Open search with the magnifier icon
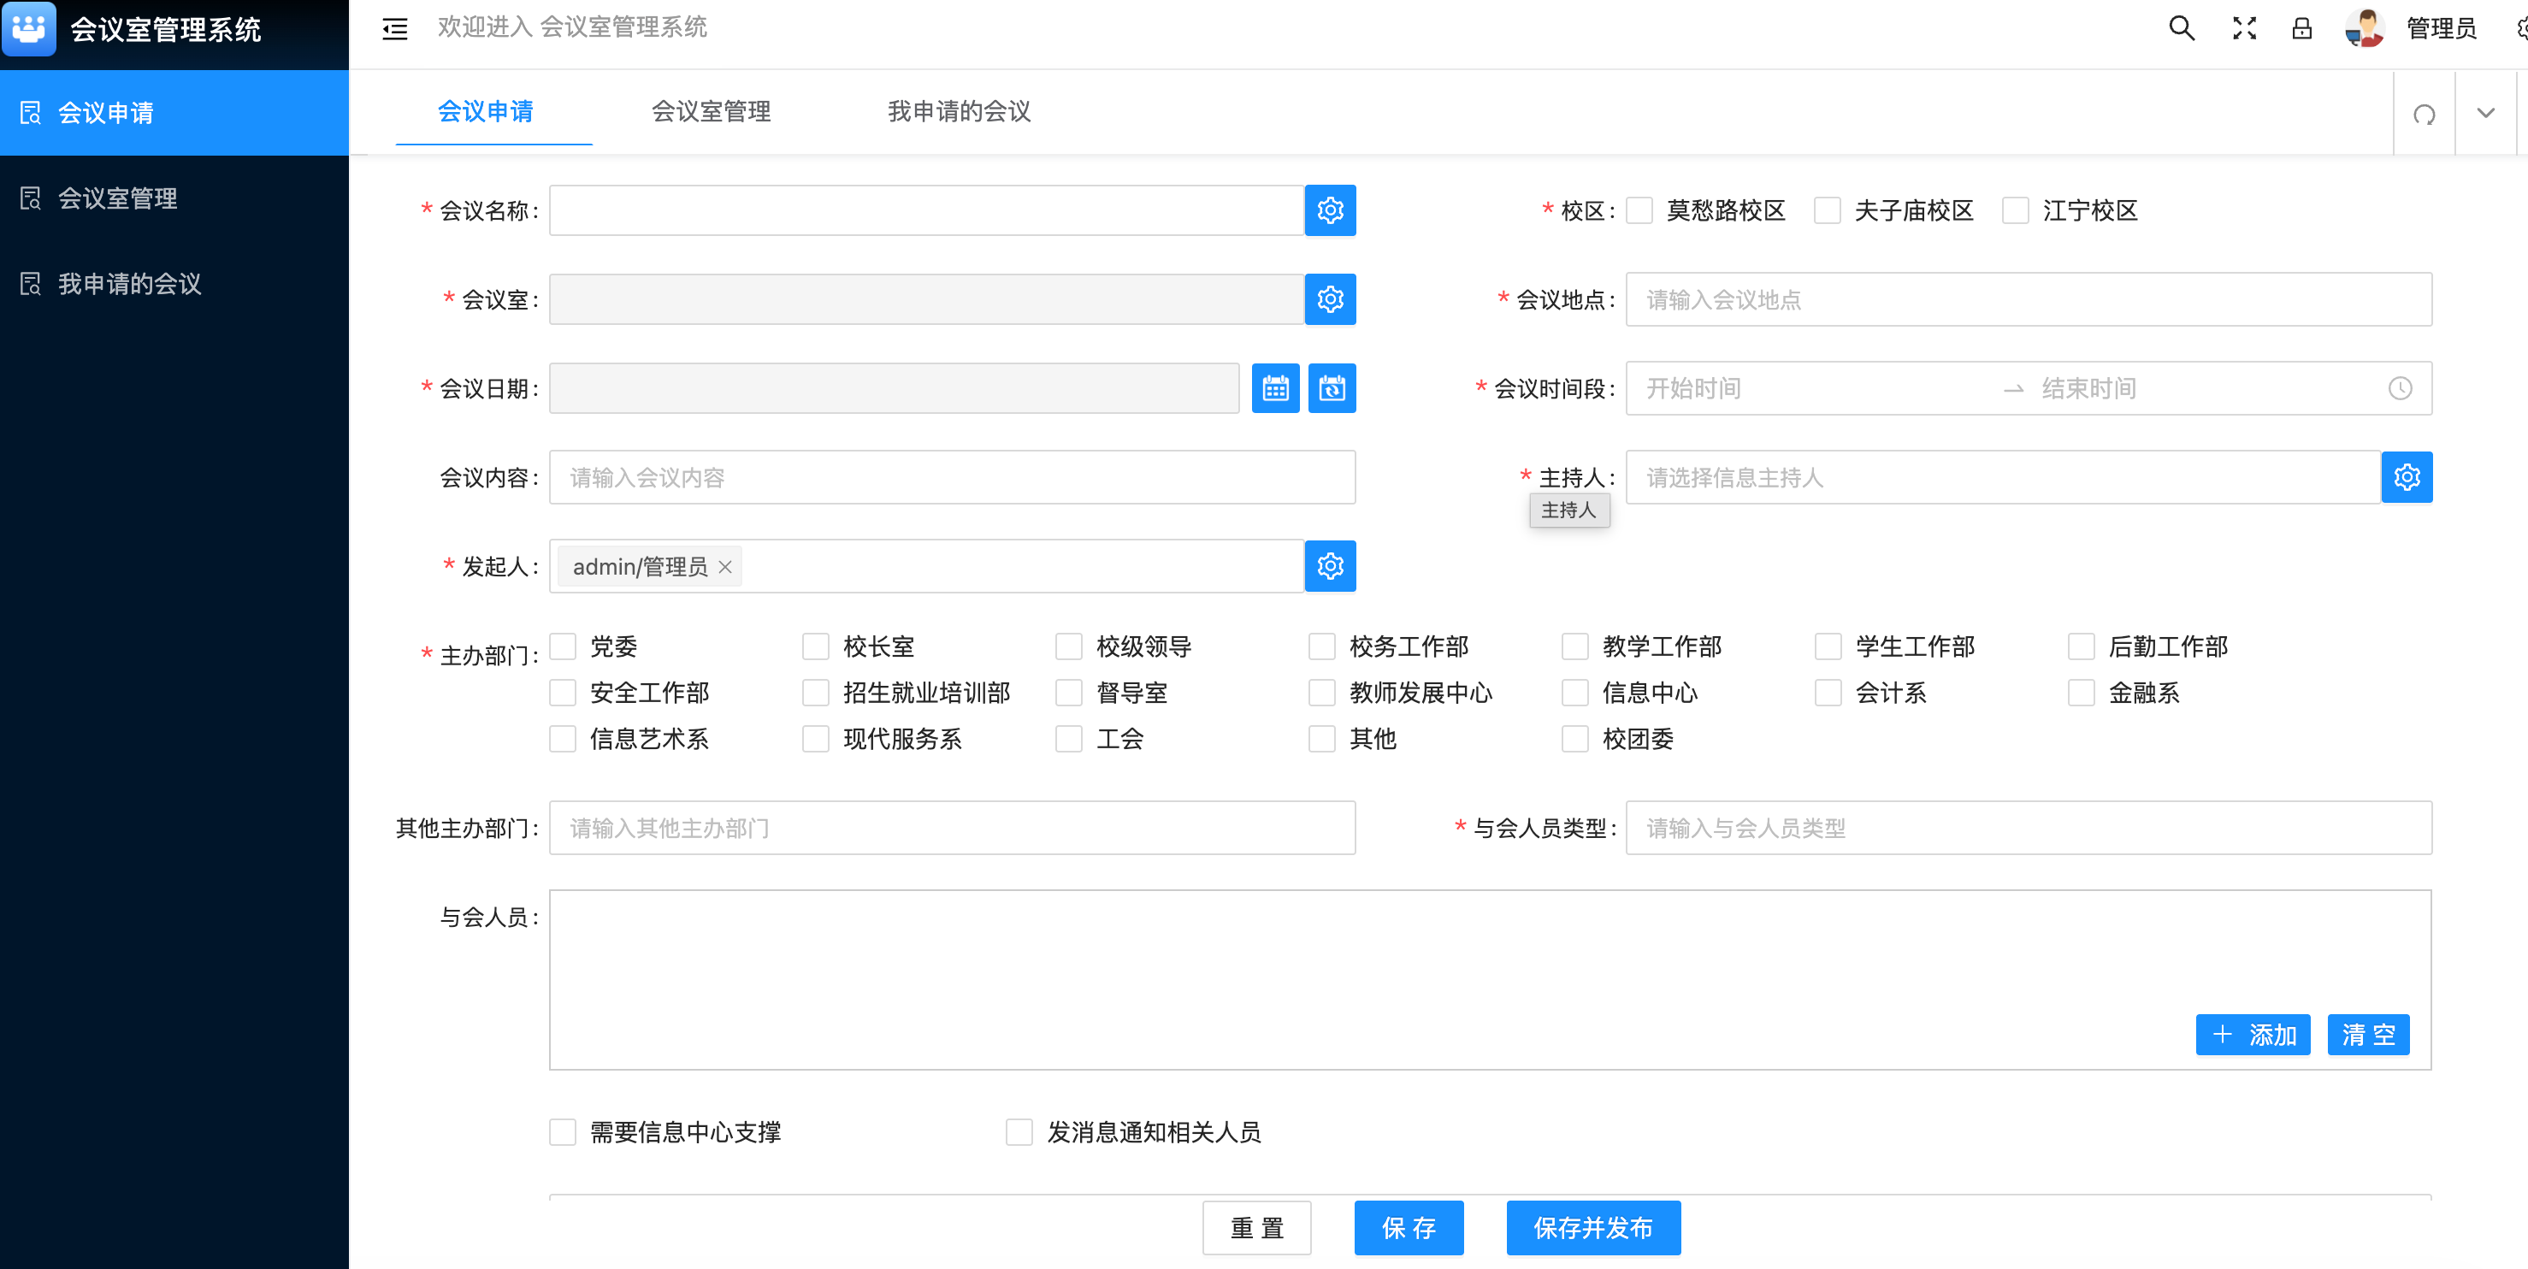2528x1269 pixels. point(2181,28)
